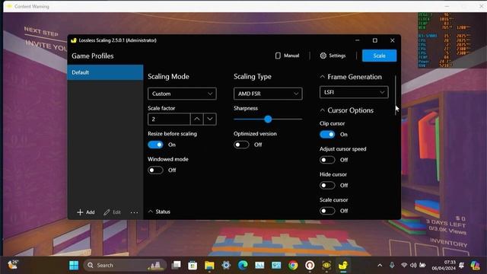487x274 pixels.
Task: Open Scaling Mode Custom dropdown
Action: coord(182,94)
